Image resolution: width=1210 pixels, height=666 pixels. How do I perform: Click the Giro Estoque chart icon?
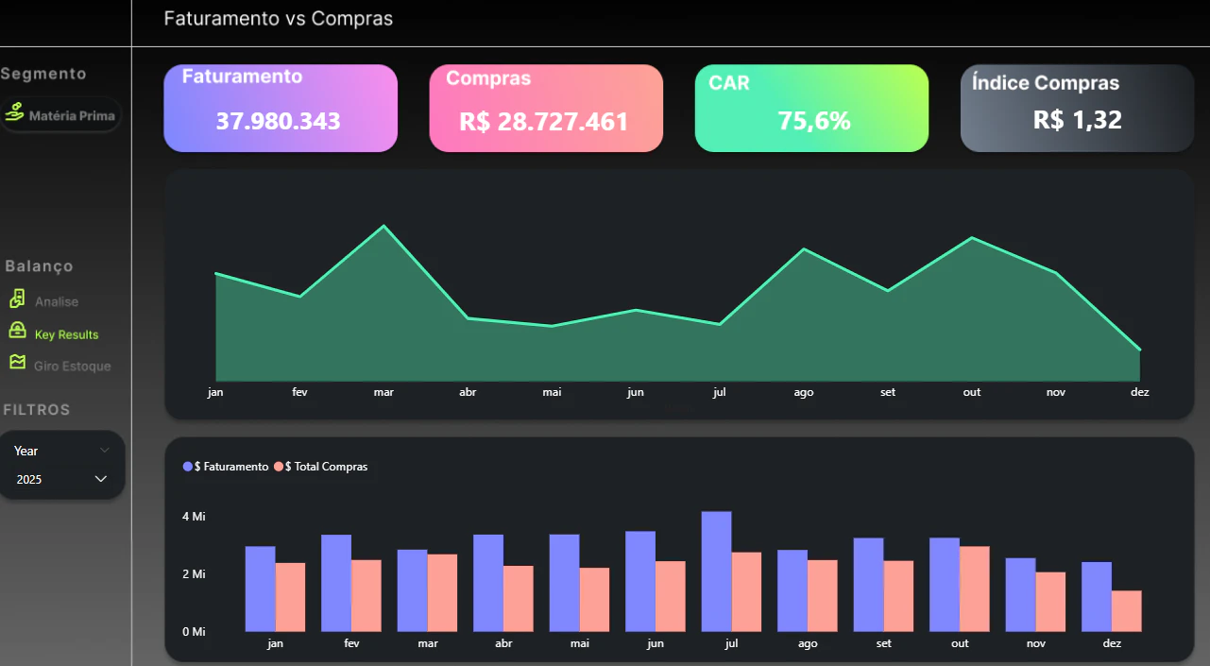click(17, 362)
